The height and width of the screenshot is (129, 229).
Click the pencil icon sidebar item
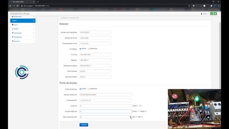(23, 29)
